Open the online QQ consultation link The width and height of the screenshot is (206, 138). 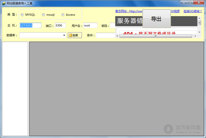192,11
